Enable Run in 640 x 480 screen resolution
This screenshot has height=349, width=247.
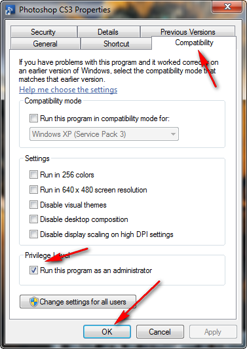33,190
